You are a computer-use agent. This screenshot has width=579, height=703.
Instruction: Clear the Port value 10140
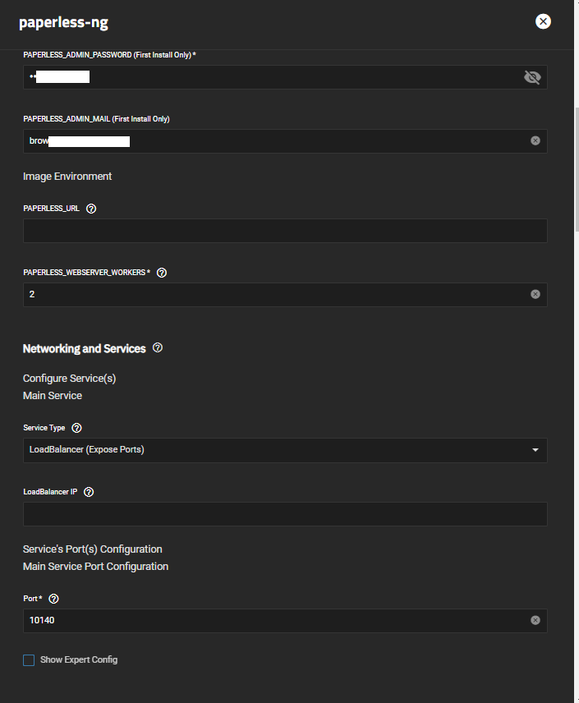point(535,620)
